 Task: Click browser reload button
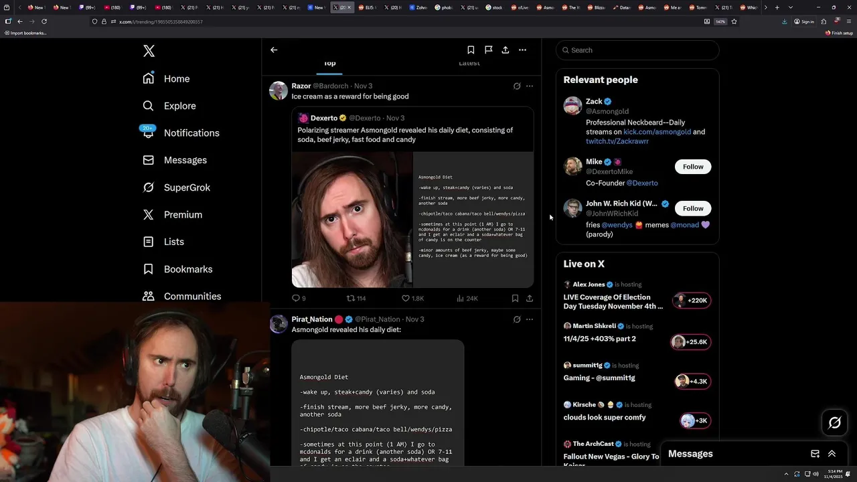(44, 21)
